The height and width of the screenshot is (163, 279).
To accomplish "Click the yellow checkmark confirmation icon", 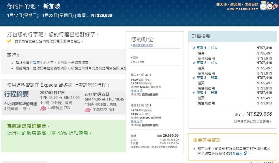I will click(x=9, y=41).
